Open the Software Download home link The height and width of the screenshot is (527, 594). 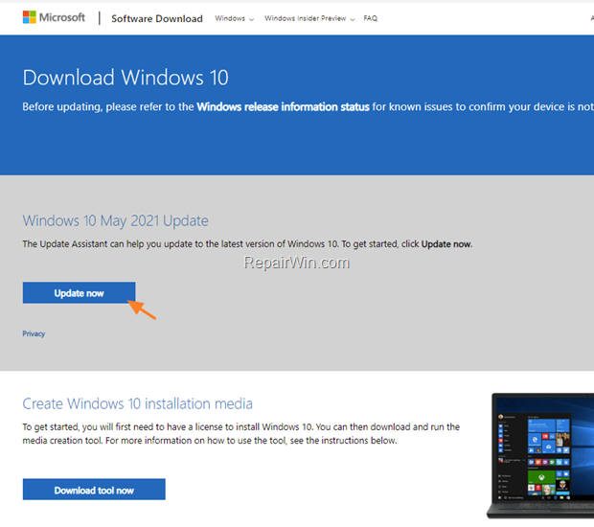157,18
